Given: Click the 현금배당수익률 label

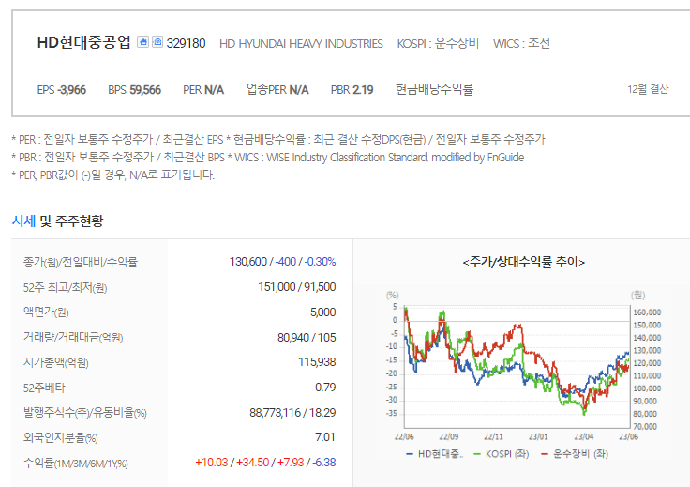Looking at the screenshot, I should 434,89.
